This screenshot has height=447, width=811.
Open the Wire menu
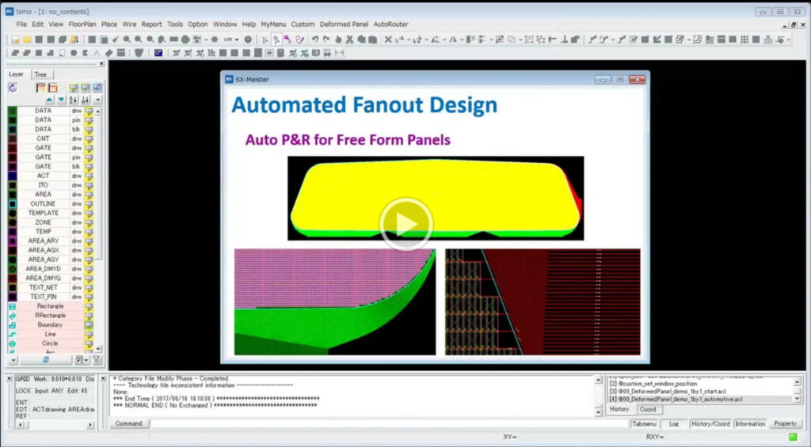pyautogui.click(x=129, y=25)
